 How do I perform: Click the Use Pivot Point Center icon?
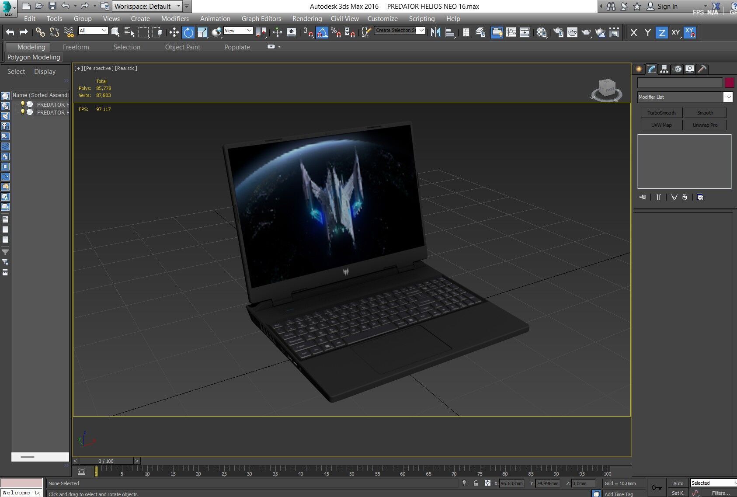click(261, 32)
